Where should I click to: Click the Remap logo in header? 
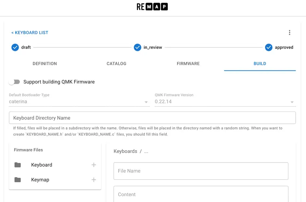(152, 7)
